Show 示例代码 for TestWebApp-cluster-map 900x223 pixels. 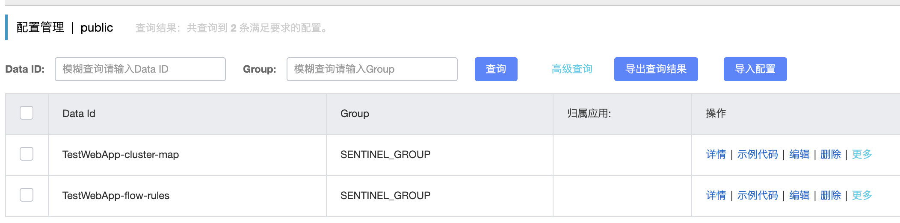(x=757, y=154)
